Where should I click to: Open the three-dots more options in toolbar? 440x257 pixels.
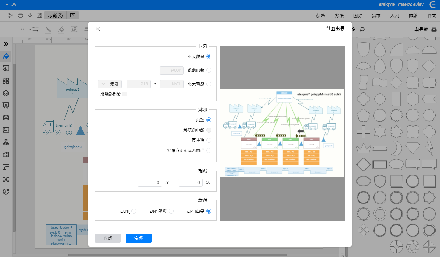tap(21, 29)
